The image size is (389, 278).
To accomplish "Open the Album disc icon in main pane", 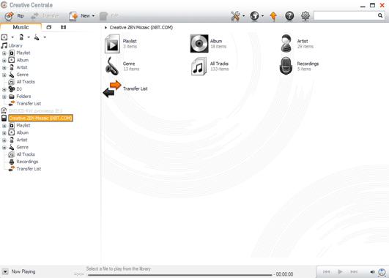I will [199, 44].
